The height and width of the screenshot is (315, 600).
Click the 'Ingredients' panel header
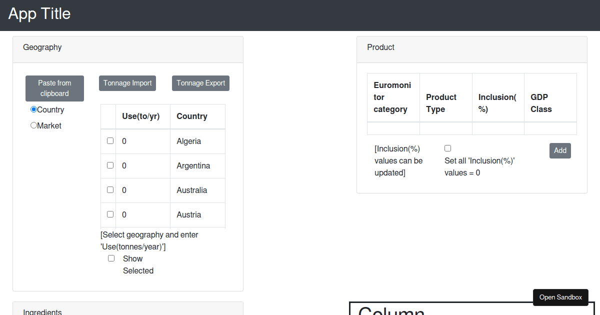coord(42,311)
